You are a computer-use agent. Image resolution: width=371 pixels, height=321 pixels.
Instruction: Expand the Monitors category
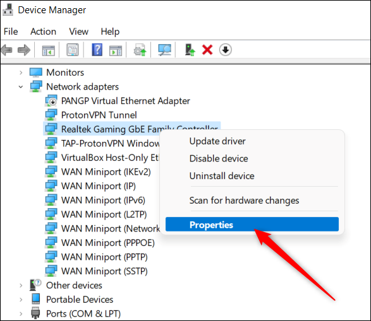pyautogui.click(x=21, y=73)
